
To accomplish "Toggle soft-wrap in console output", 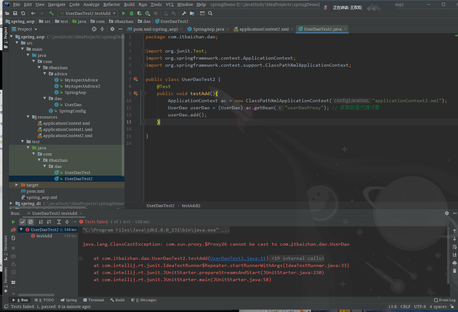I will pos(454,247).
